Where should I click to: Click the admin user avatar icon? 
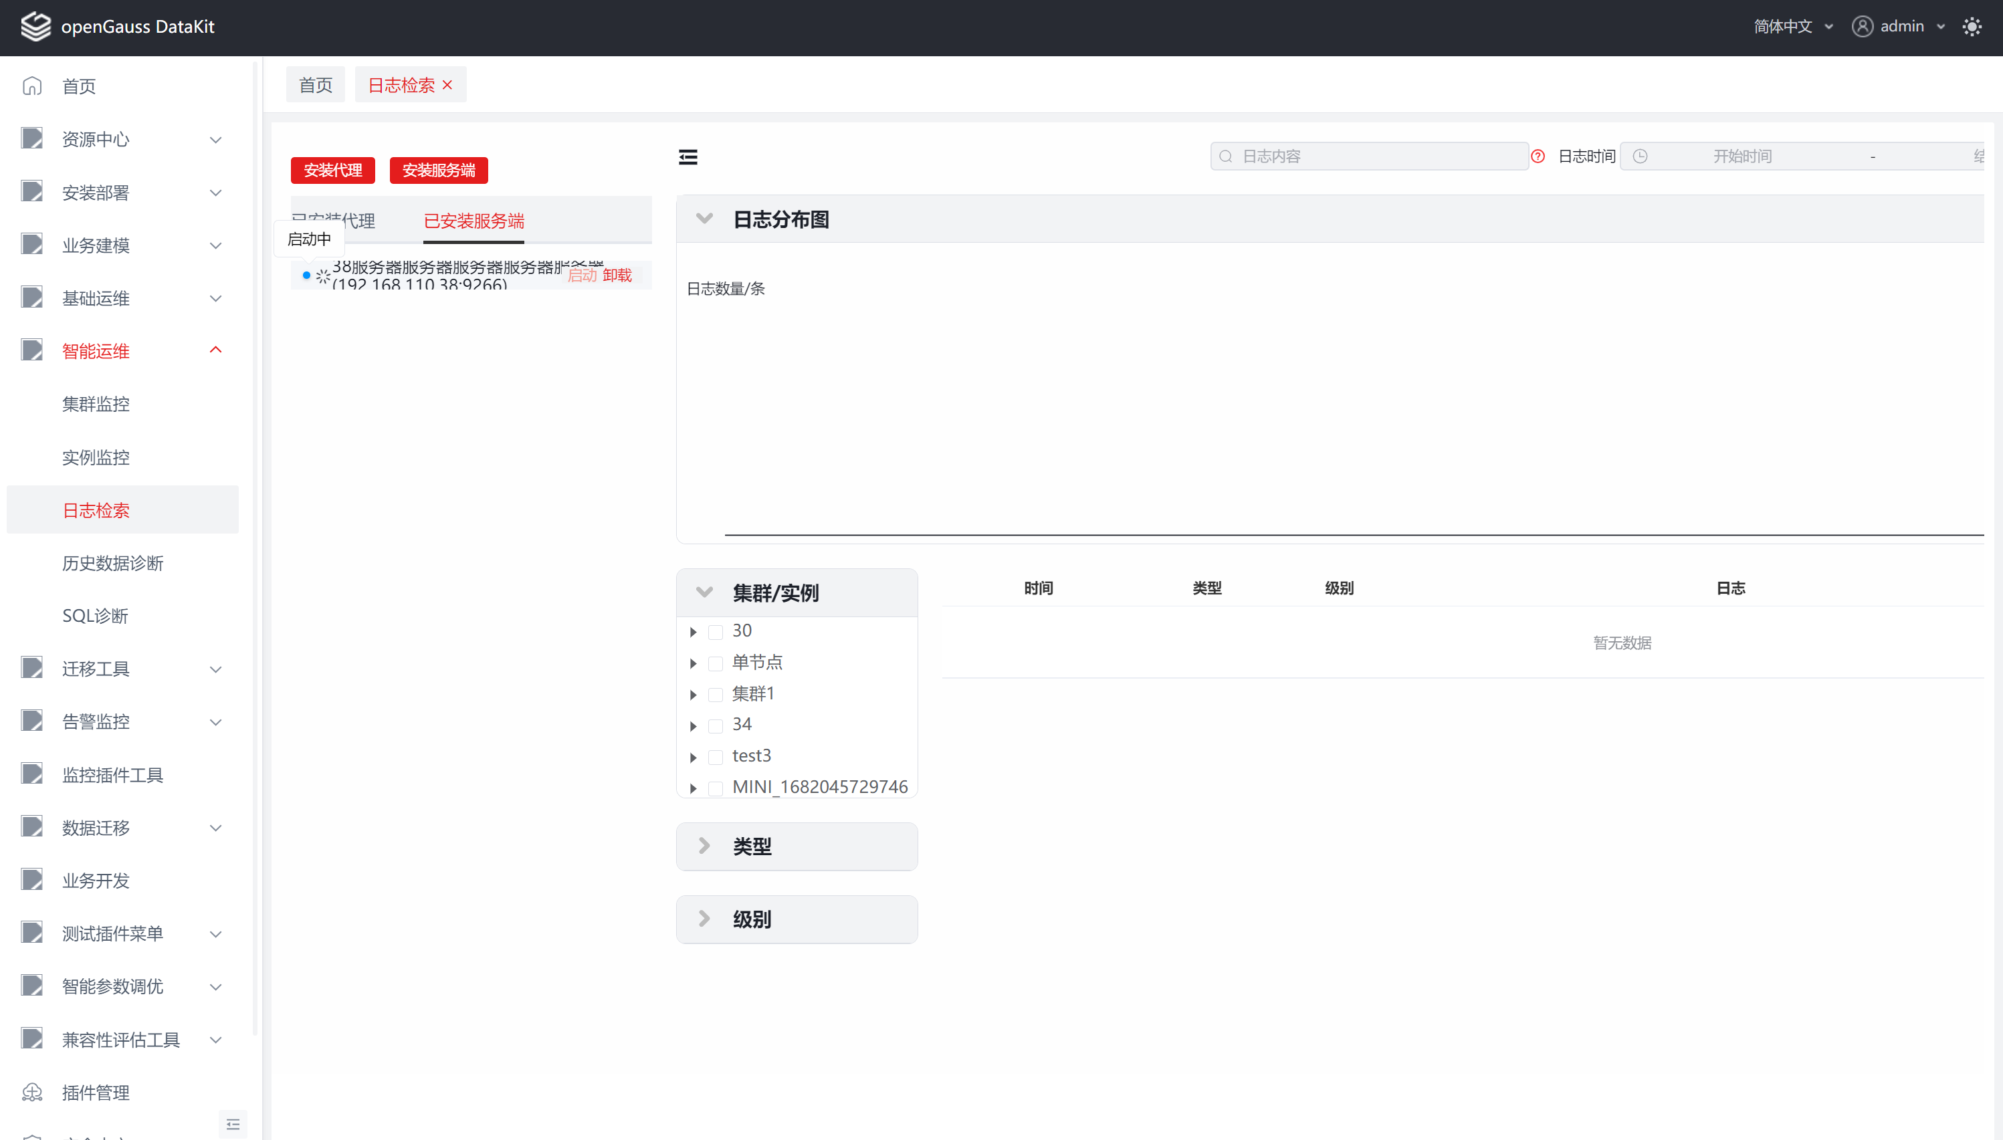tap(1862, 27)
